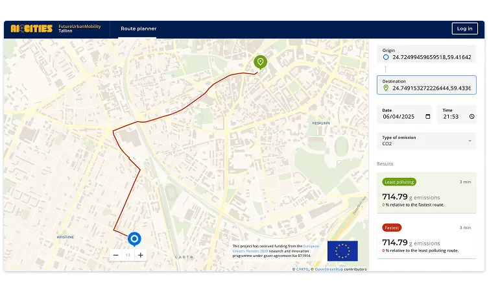Image resolution: width=489 pixels, height=292 pixels.
Task: Click the CARTO attribution link
Action: pos(302,269)
